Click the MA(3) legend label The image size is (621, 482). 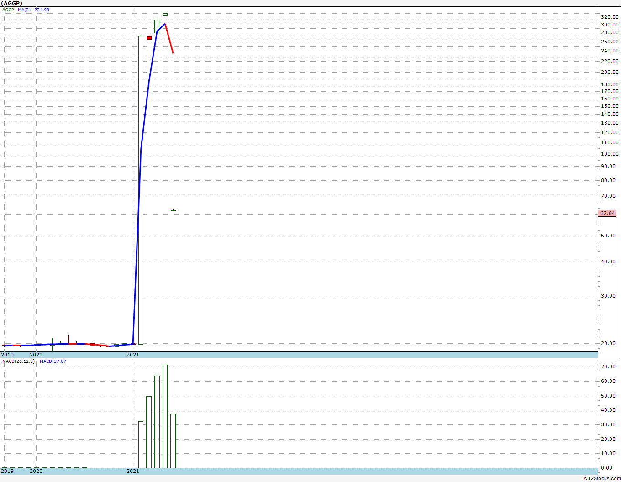point(24,10)
